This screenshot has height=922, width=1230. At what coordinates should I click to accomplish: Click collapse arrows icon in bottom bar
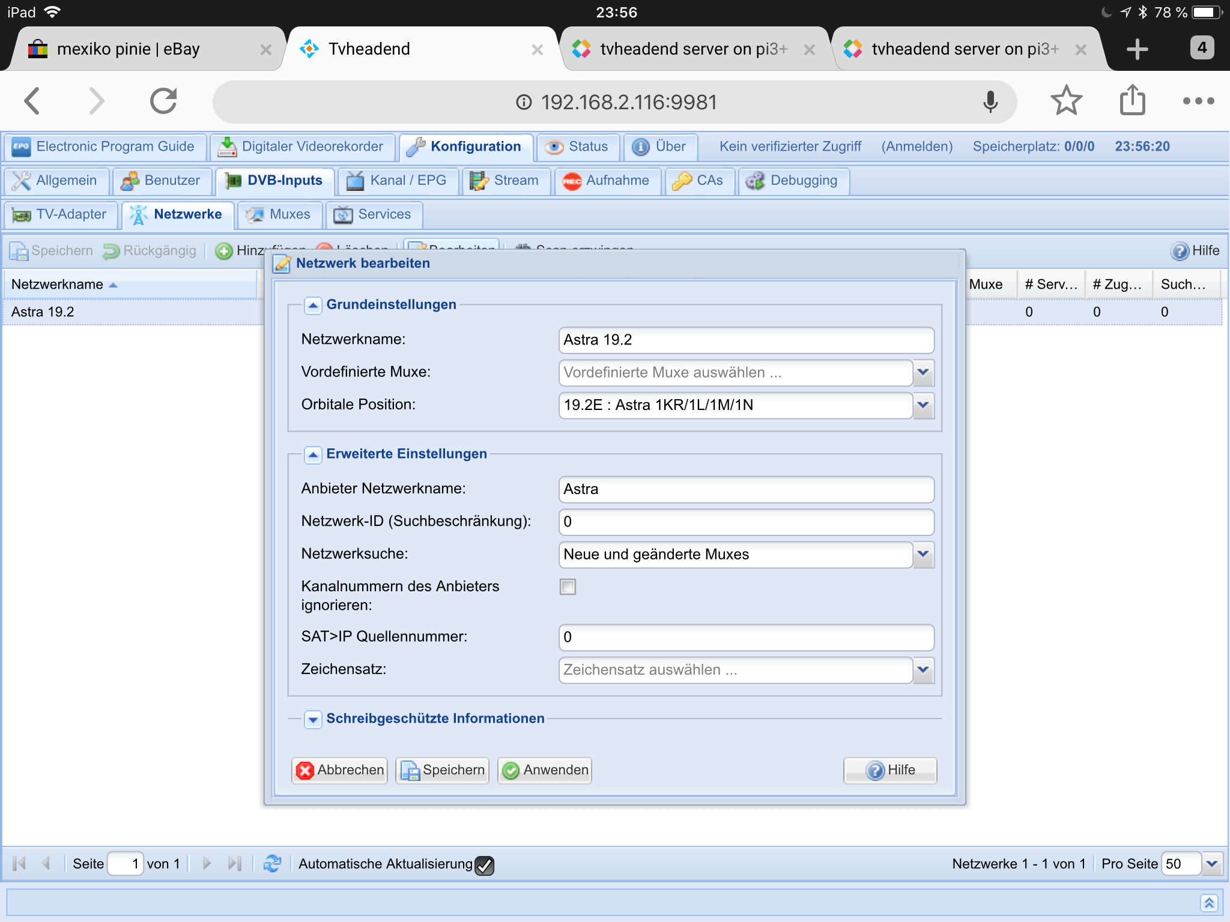tap(1208, 902)
